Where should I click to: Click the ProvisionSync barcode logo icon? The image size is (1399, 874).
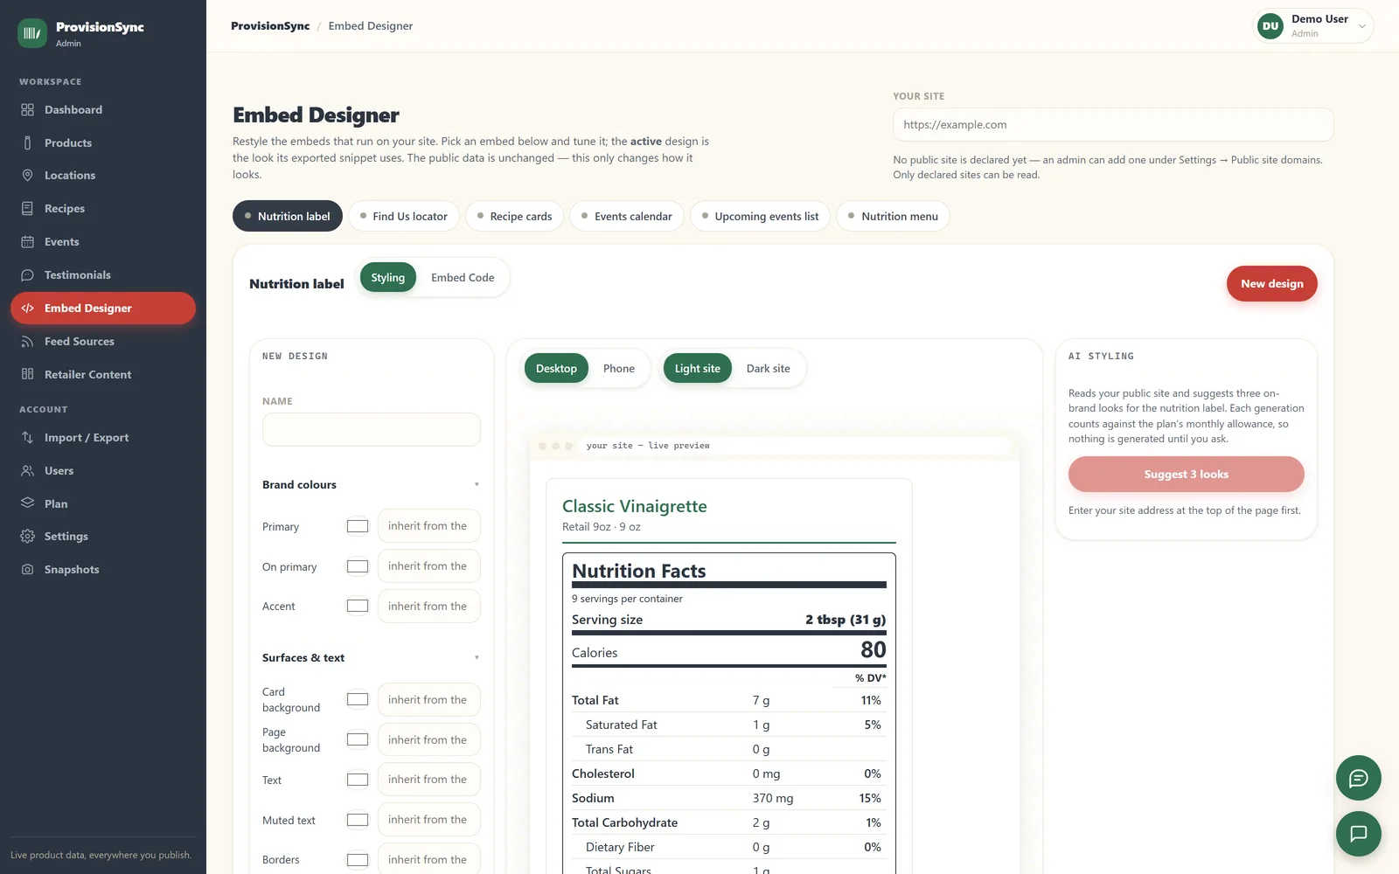[32, 33]
